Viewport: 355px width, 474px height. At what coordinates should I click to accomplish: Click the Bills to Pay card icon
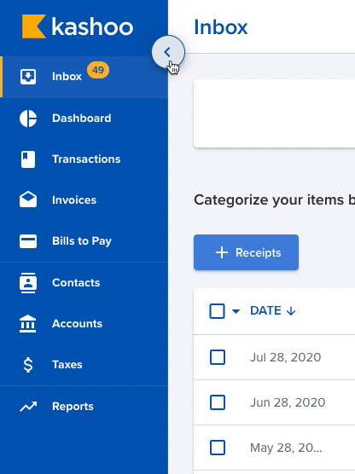click(28, 241)
